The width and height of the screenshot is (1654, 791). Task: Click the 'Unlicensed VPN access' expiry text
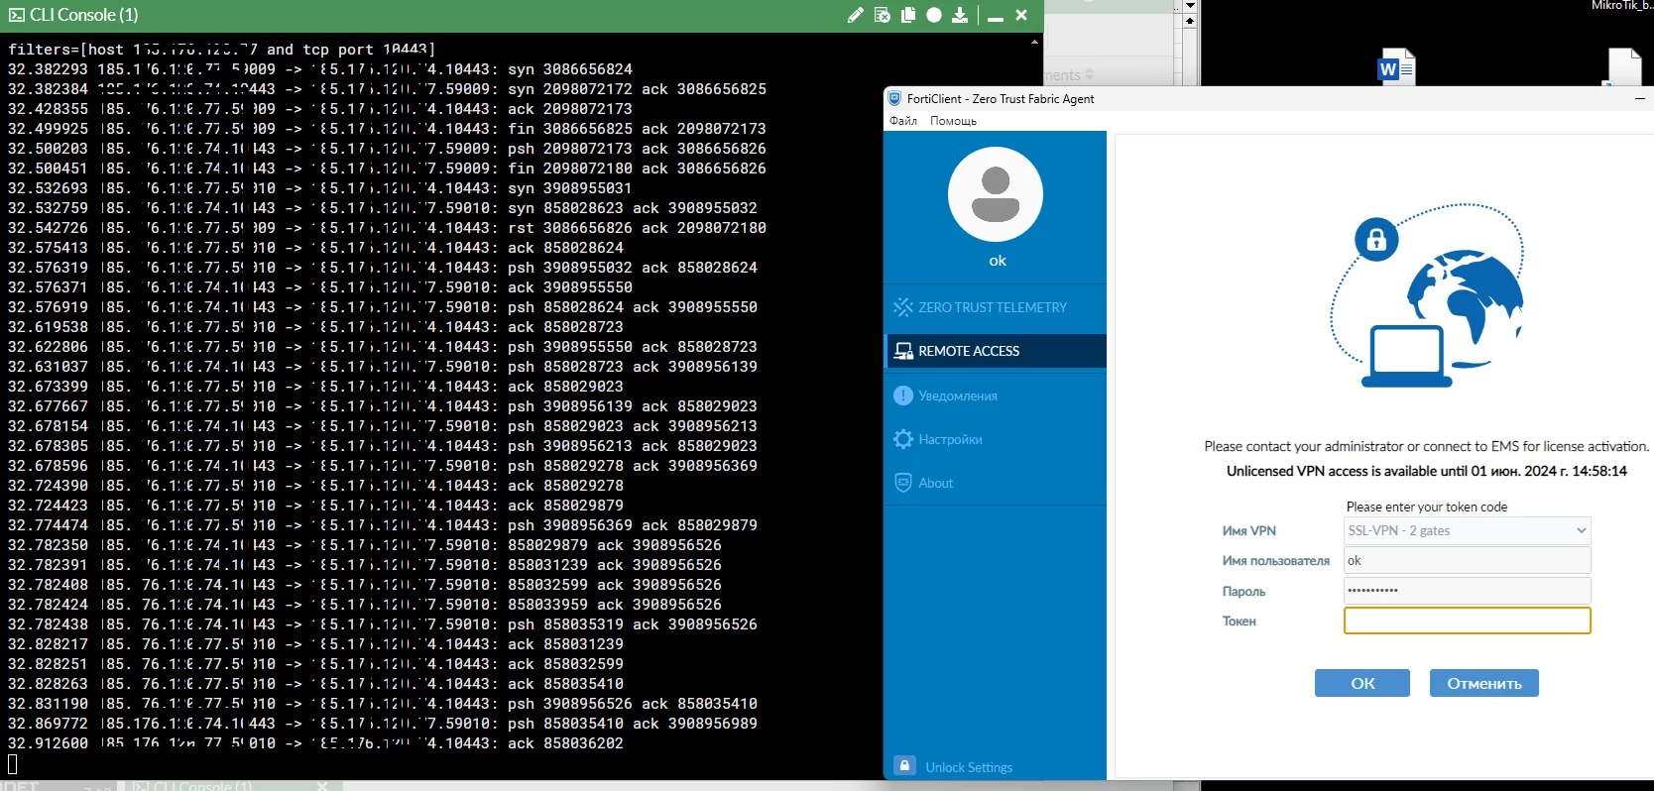1427,471
